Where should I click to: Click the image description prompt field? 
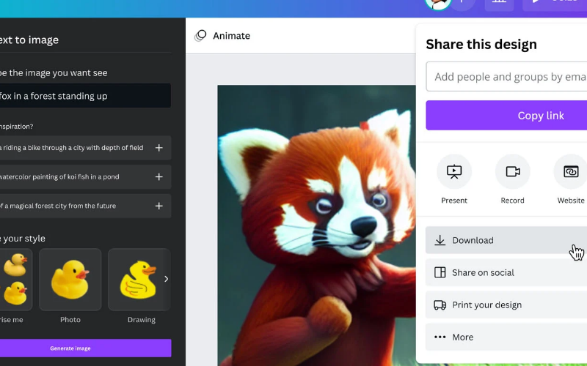coord(85,96)
